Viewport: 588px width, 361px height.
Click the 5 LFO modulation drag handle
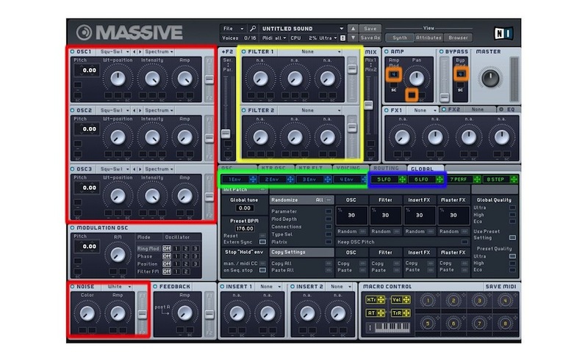(x=402, y=179)
